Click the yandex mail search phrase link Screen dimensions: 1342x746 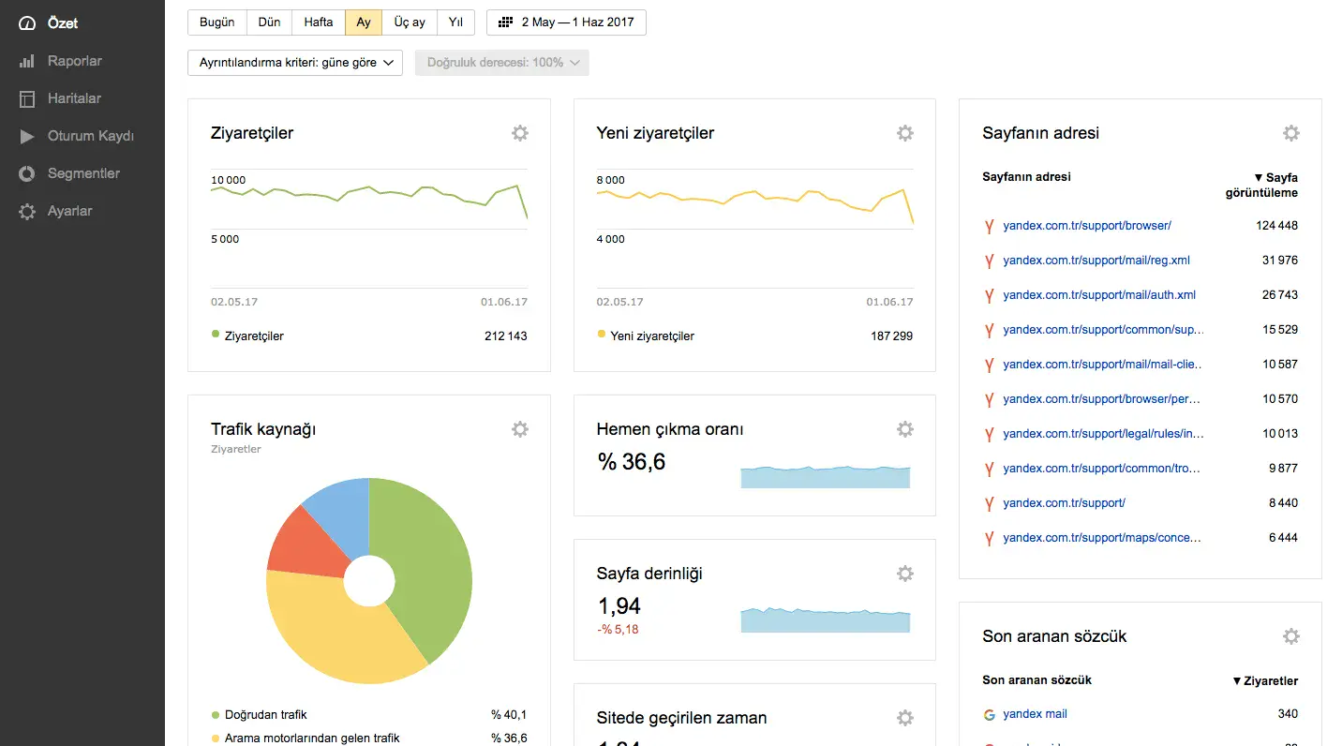click(1035, 714)
